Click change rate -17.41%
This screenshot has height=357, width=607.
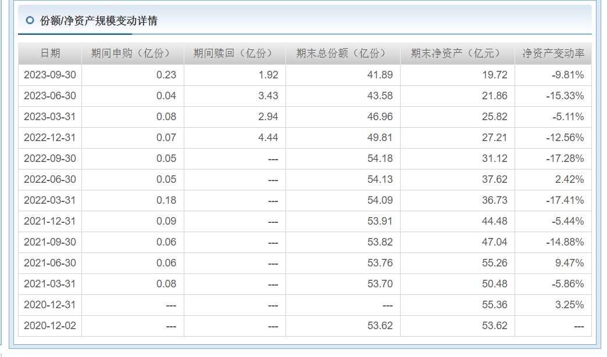(x=565, y=200)
